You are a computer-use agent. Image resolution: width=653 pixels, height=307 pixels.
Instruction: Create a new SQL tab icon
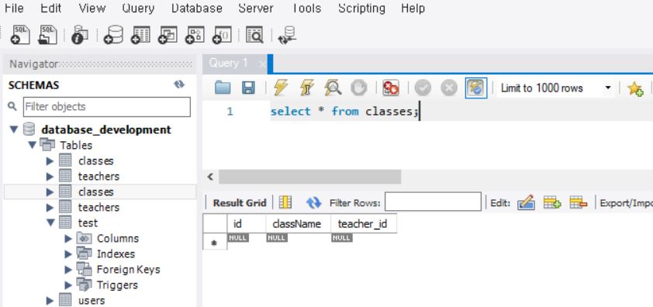[20, 35]
